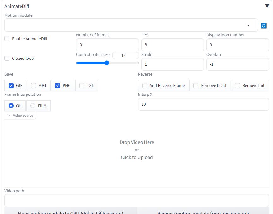Enable the AnimateDiff checkbox

click(7, 39)
